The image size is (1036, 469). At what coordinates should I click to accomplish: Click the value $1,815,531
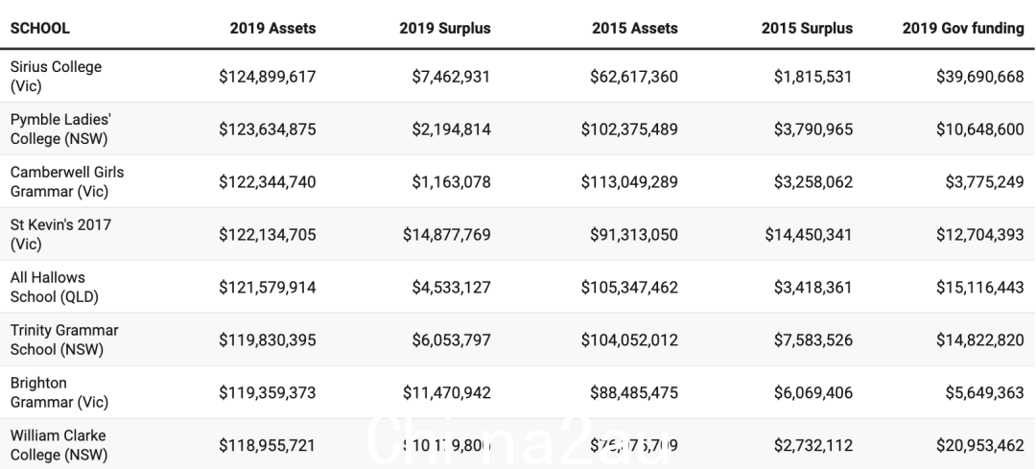(x=813, y=77)
